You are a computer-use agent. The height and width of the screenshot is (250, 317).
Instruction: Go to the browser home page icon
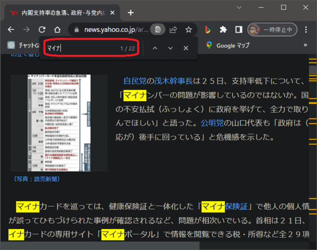[x=57, y=29]
